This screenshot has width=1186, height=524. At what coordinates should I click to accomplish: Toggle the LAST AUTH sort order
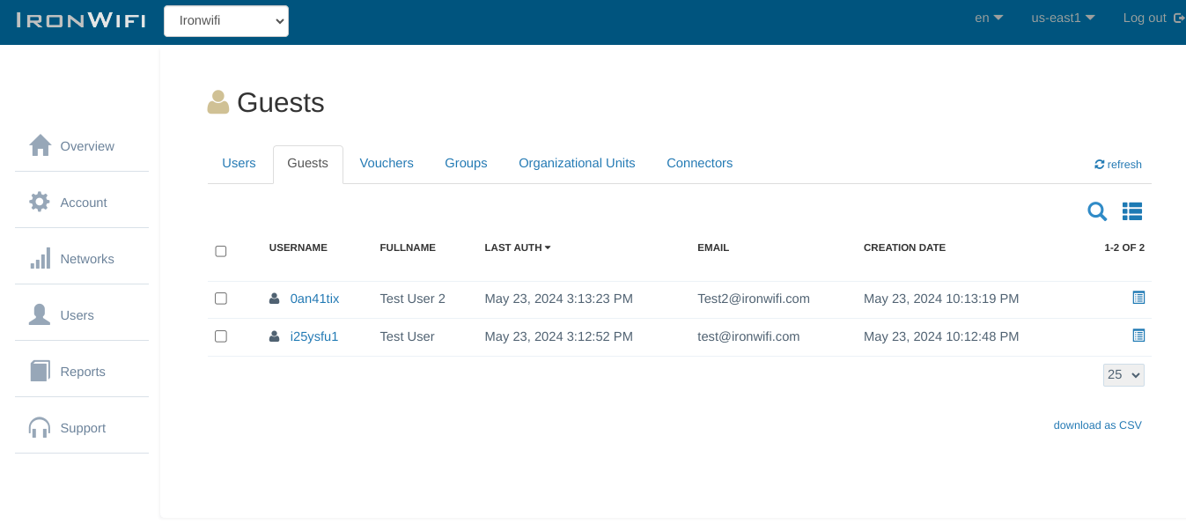coord(517,247)
